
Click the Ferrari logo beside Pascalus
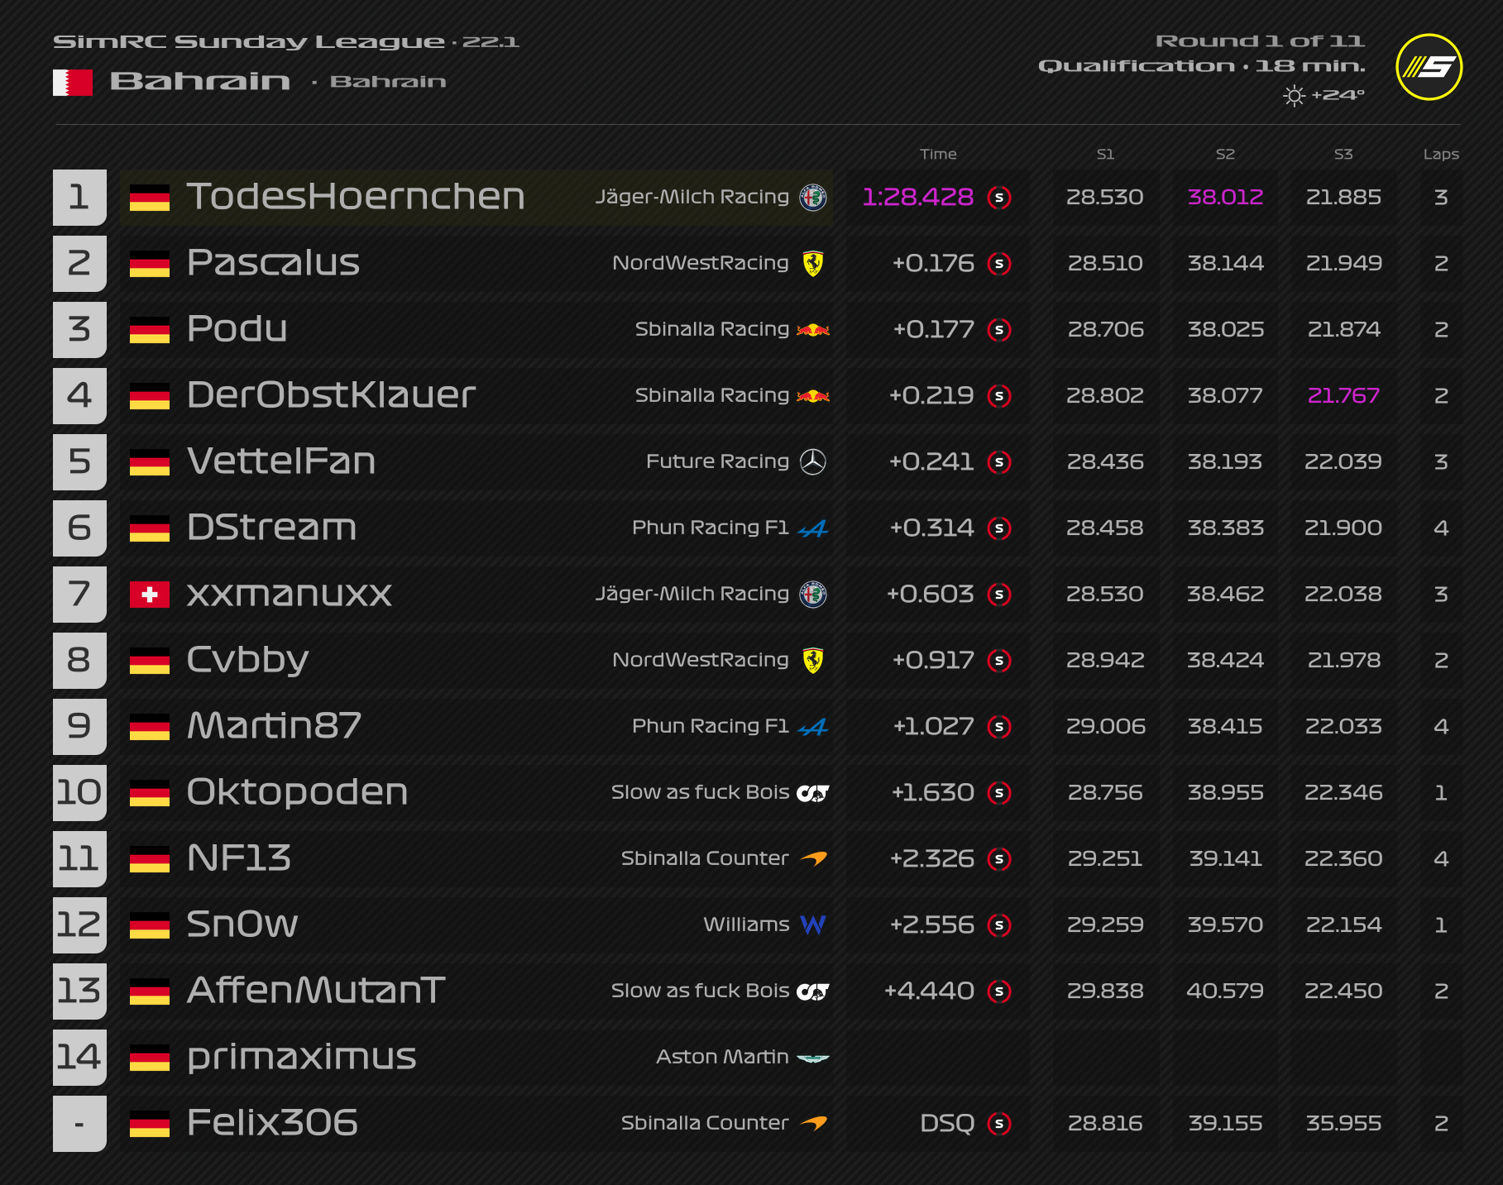(x=813, y=264)
